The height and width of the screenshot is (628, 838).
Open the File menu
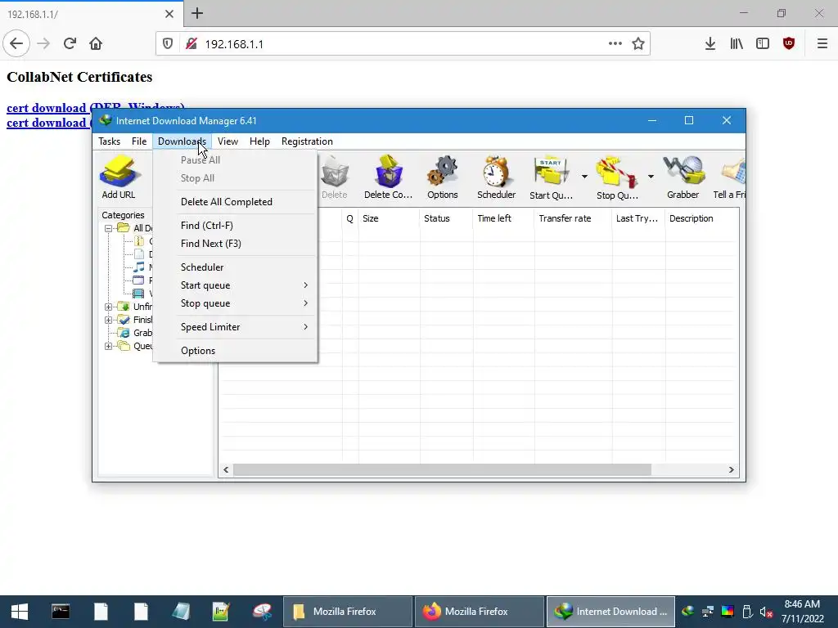[139, 141]
